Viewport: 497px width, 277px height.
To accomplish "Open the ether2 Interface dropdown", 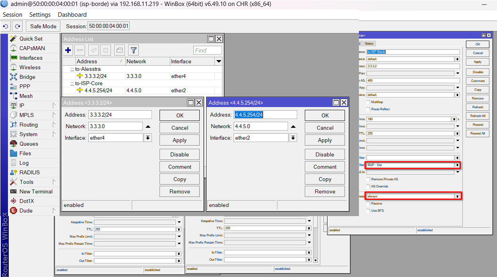I will pos(293,138).
